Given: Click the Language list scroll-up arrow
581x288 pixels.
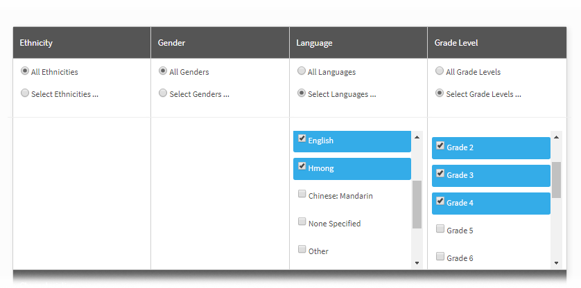Looking at the screenshot, I should (417, 137).
